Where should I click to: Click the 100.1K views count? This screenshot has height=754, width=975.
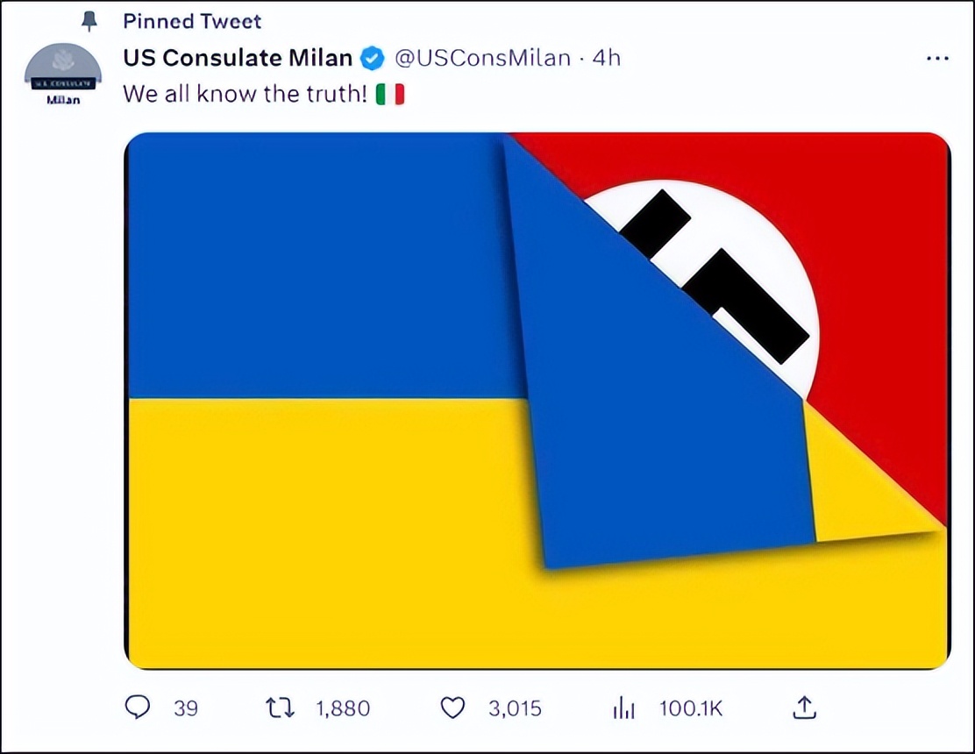point(691,708)
